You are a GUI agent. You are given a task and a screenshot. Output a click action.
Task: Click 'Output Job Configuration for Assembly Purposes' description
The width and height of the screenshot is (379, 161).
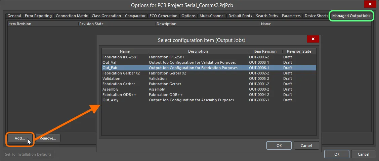(191, 100)
